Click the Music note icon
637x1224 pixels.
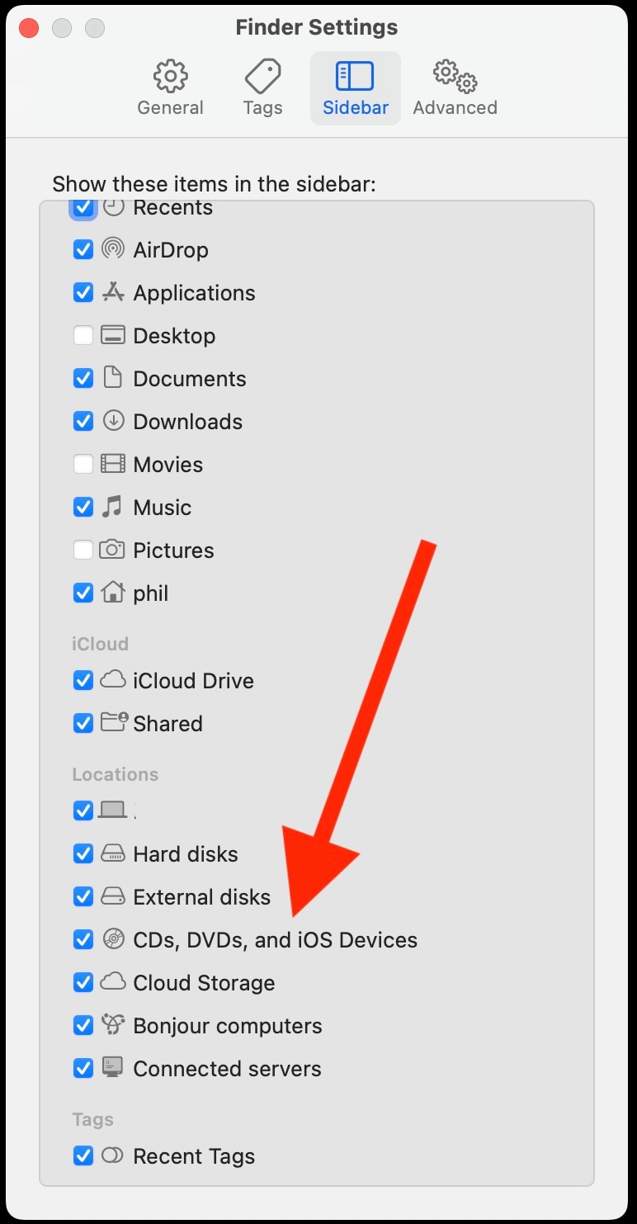click(x=112, y=507)
